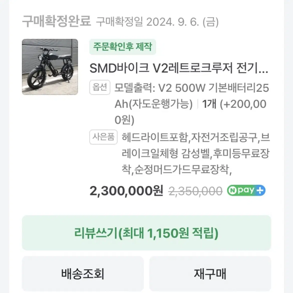
Task: Write a review via 리뷰쓰기 button
Action: pyautogui.click(x=146, y=233)
